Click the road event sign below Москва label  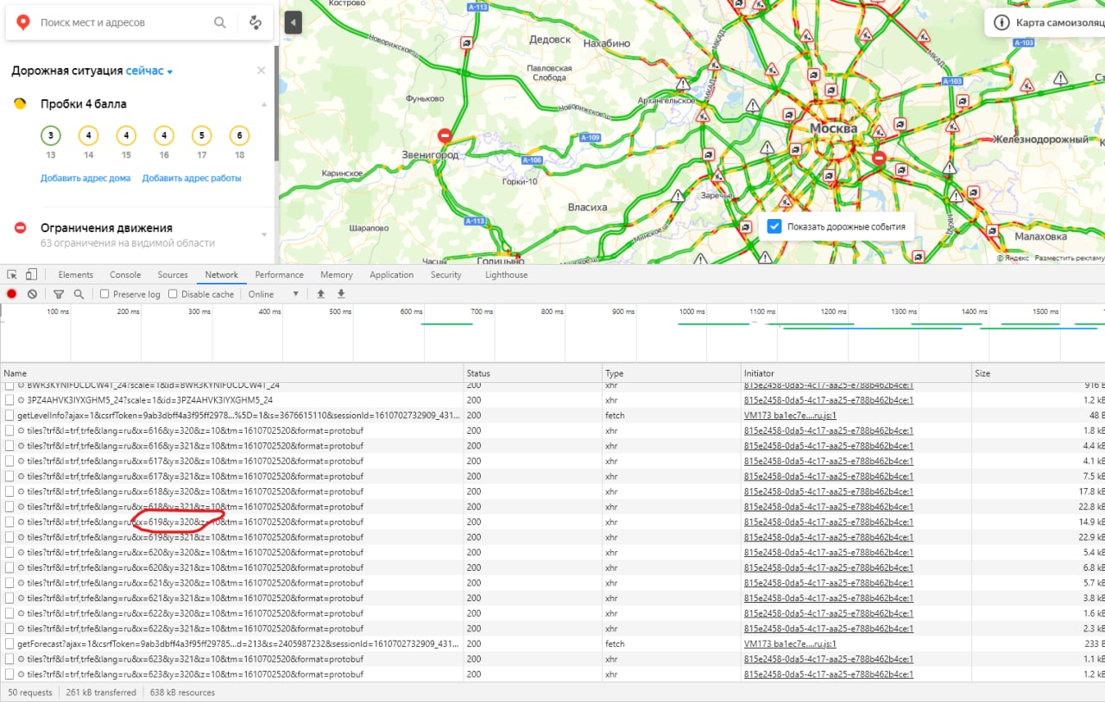829,176
